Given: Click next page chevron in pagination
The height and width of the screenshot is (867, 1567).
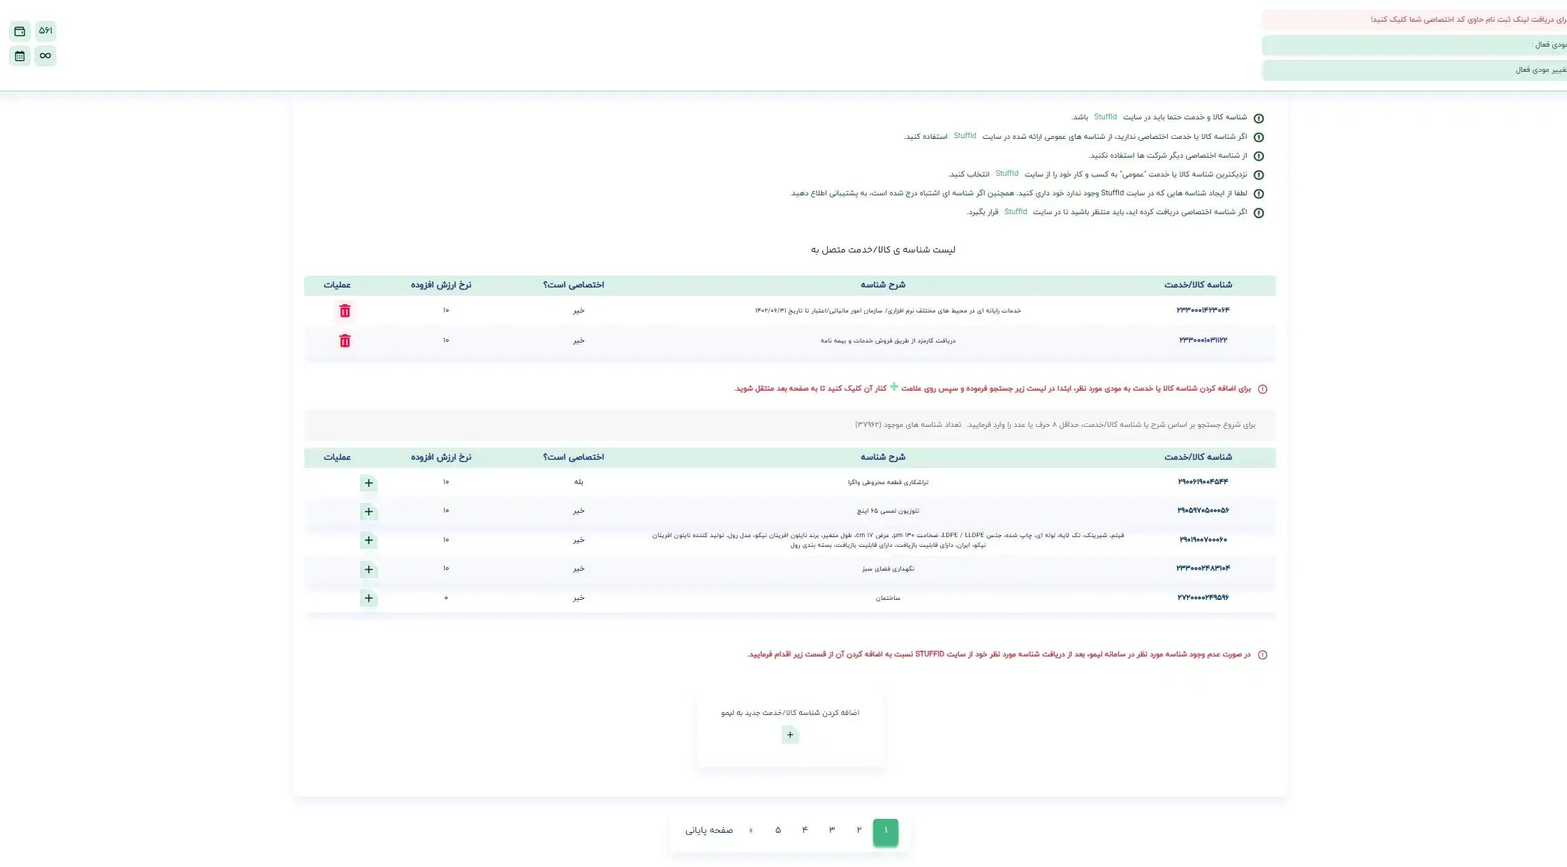Looking at the screenshot, I should click(x=750, y=831).
